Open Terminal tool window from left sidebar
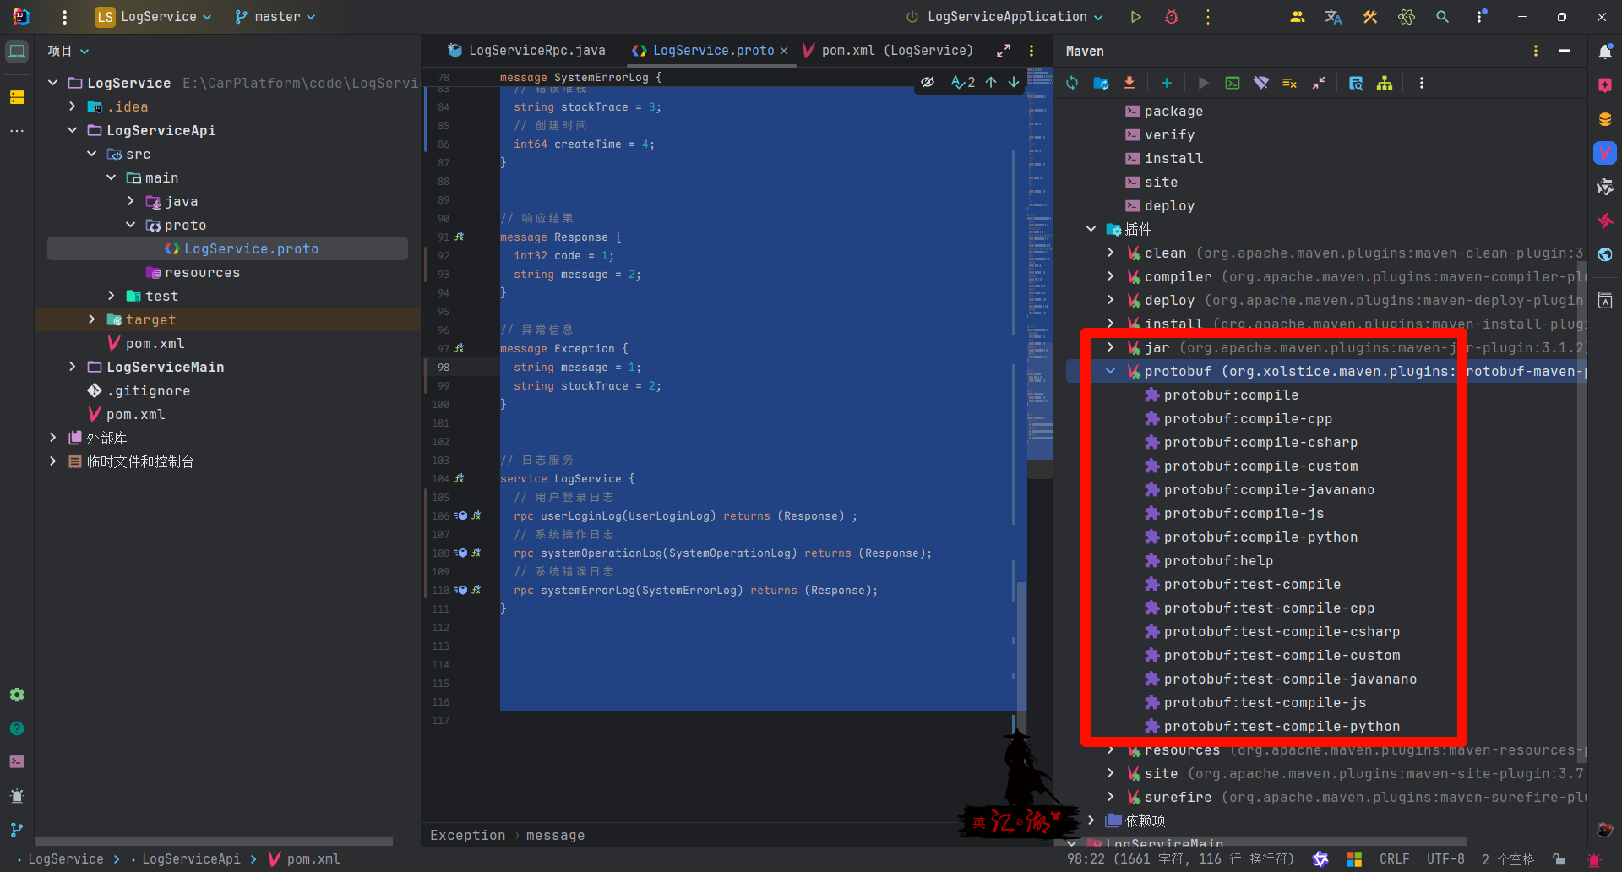This screenshot has height=872, width=1622. (x=17, y=761)
